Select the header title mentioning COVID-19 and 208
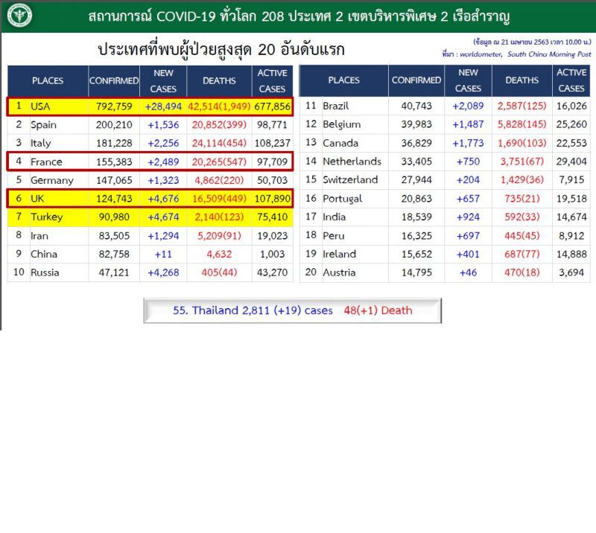596x533 pixels. 299,16
